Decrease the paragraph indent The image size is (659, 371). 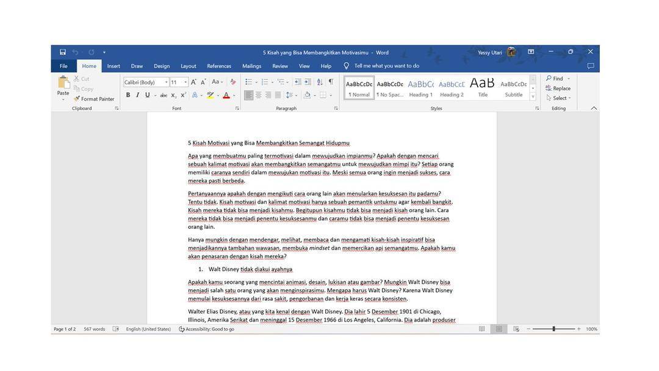tap(298, 82)
